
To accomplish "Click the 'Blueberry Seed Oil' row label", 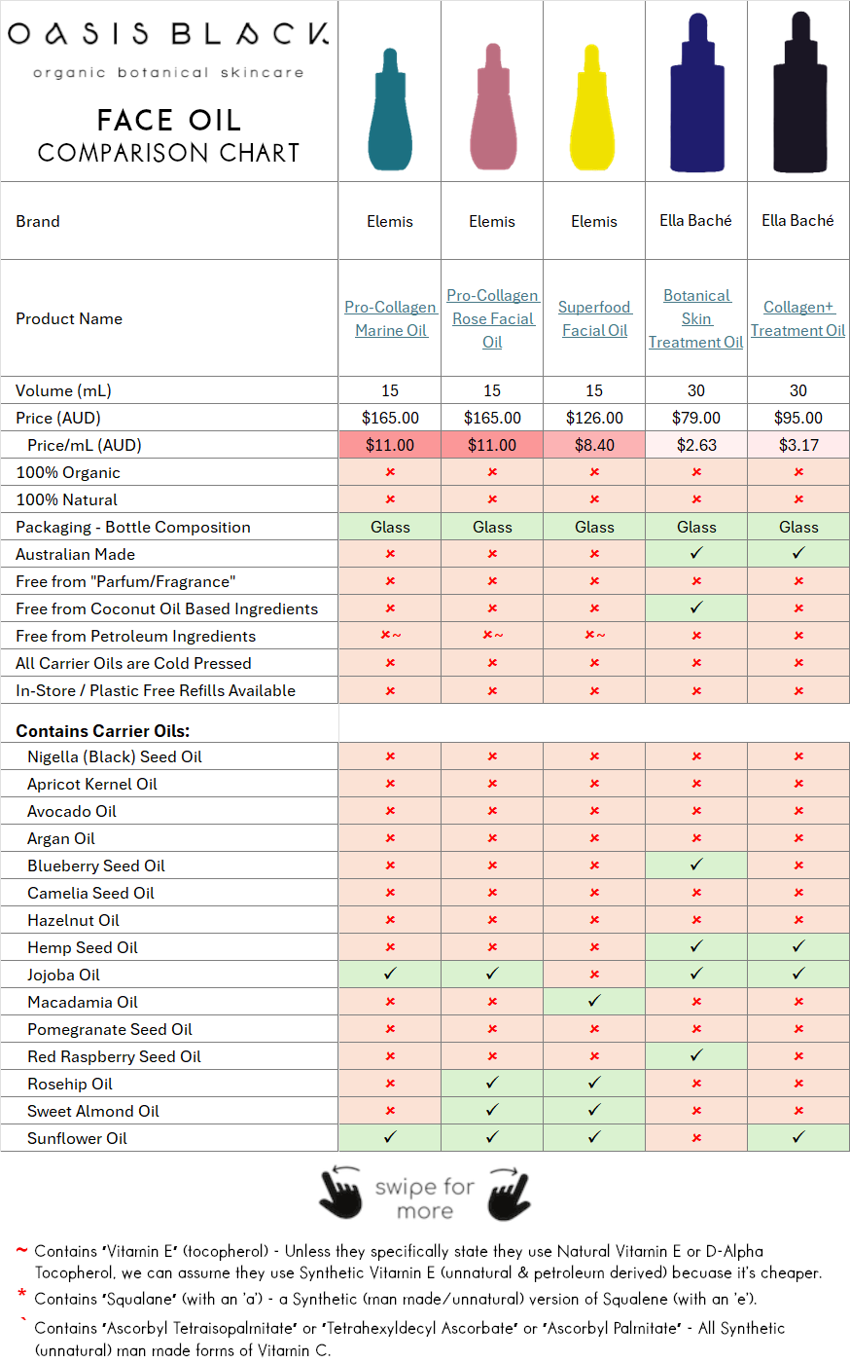I will click(96, 866).
